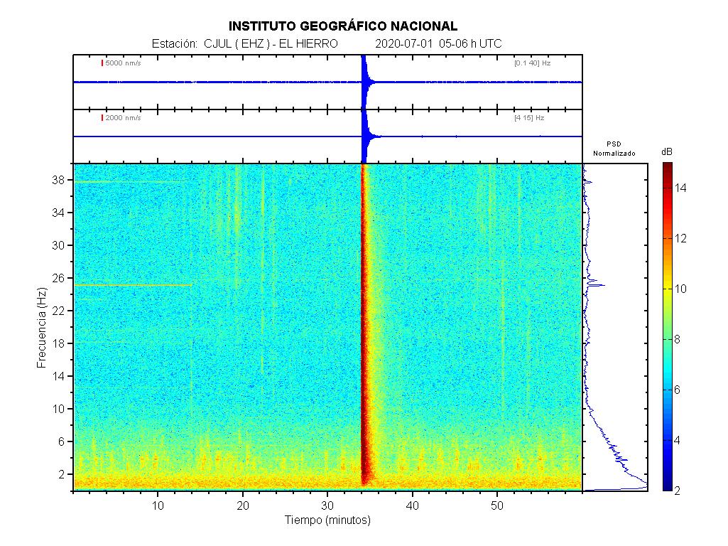Click the 5000 nm/s scale label

click(x=123, y=63)
